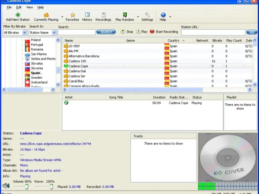Click the station icon next to Alo FM
This screenshot has width=259, height=194.
coord(66,51)
